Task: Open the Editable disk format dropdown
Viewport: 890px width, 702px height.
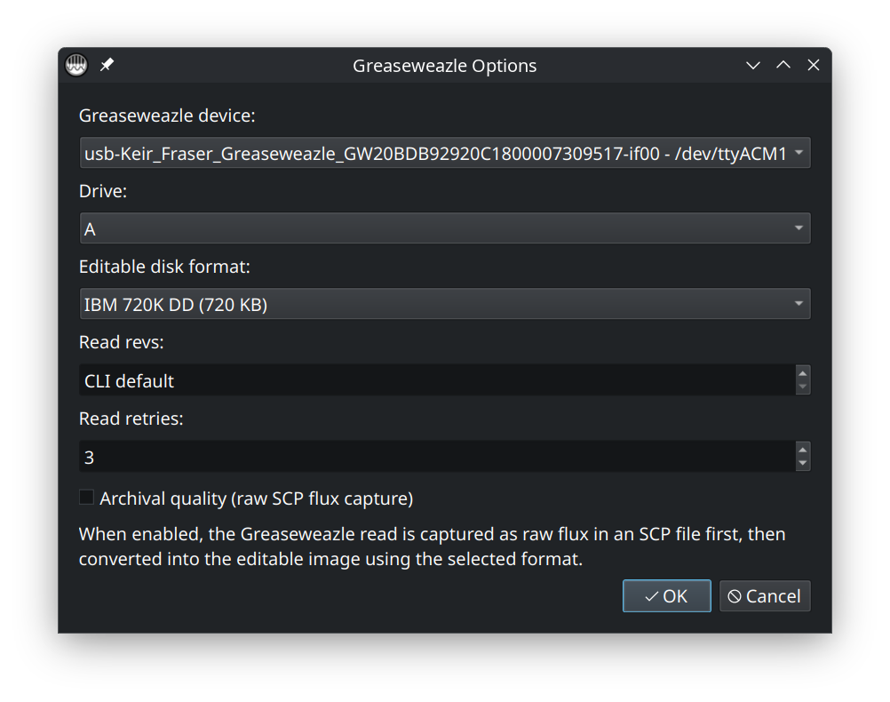Action: coord(444,304)
